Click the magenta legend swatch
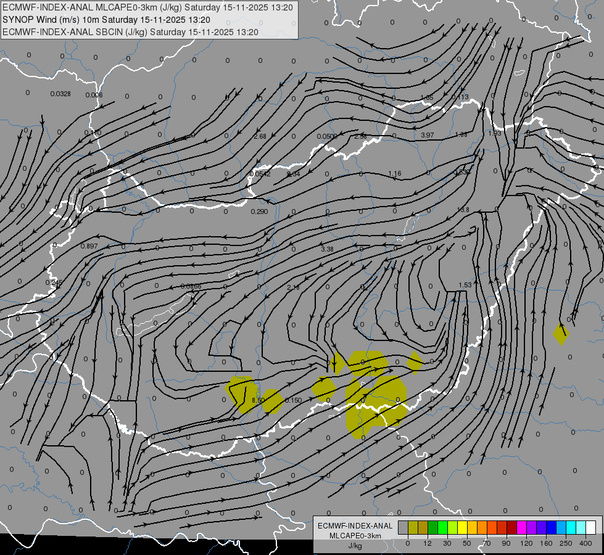The width and height of the screenshot is (604, 555). 522,527
